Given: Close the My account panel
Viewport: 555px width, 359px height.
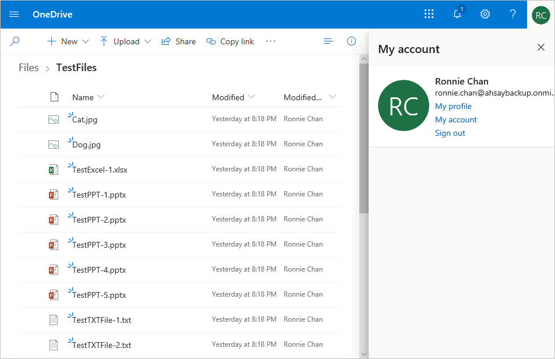Looking at the screenshot, I should pyautogui.click(x=540, y=47).
